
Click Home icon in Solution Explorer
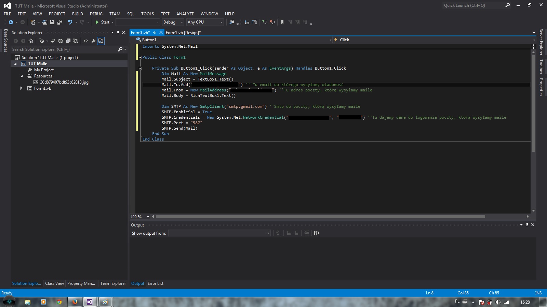point(31,41)
